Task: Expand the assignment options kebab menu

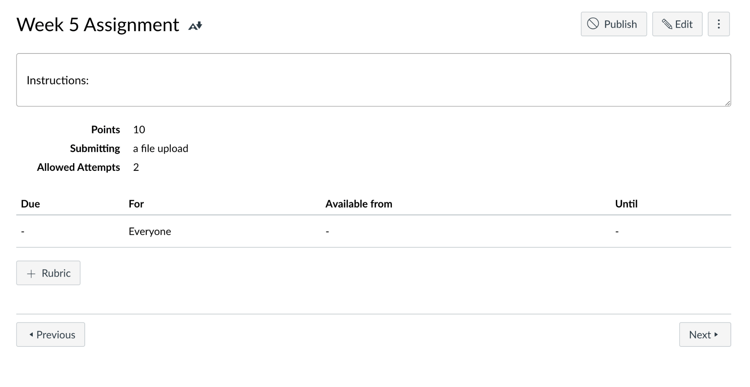Action: click(719, 24)
